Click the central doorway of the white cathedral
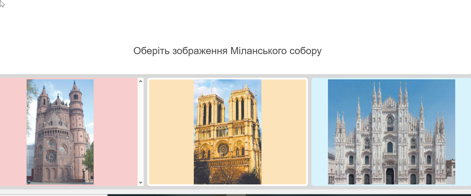Viewport: 471px width, 196px height. 390,176
